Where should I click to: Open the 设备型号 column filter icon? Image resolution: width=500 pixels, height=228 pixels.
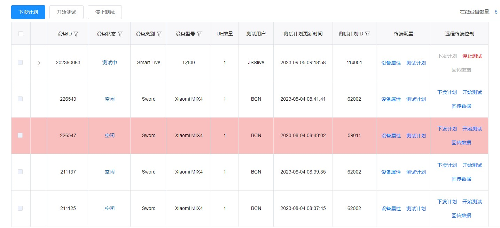click(199, 34)
